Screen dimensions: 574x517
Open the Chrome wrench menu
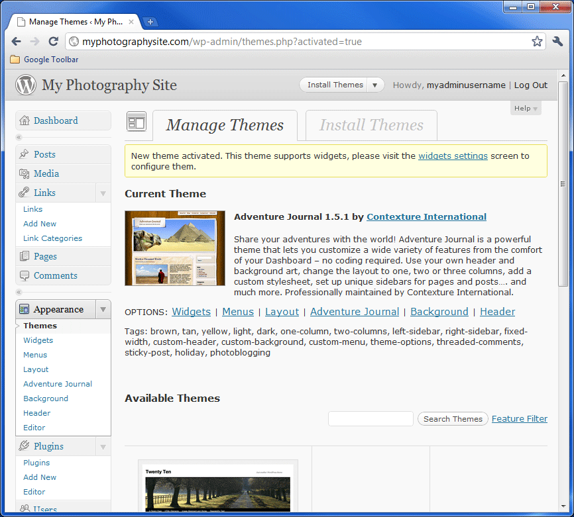tap(557, 41)
